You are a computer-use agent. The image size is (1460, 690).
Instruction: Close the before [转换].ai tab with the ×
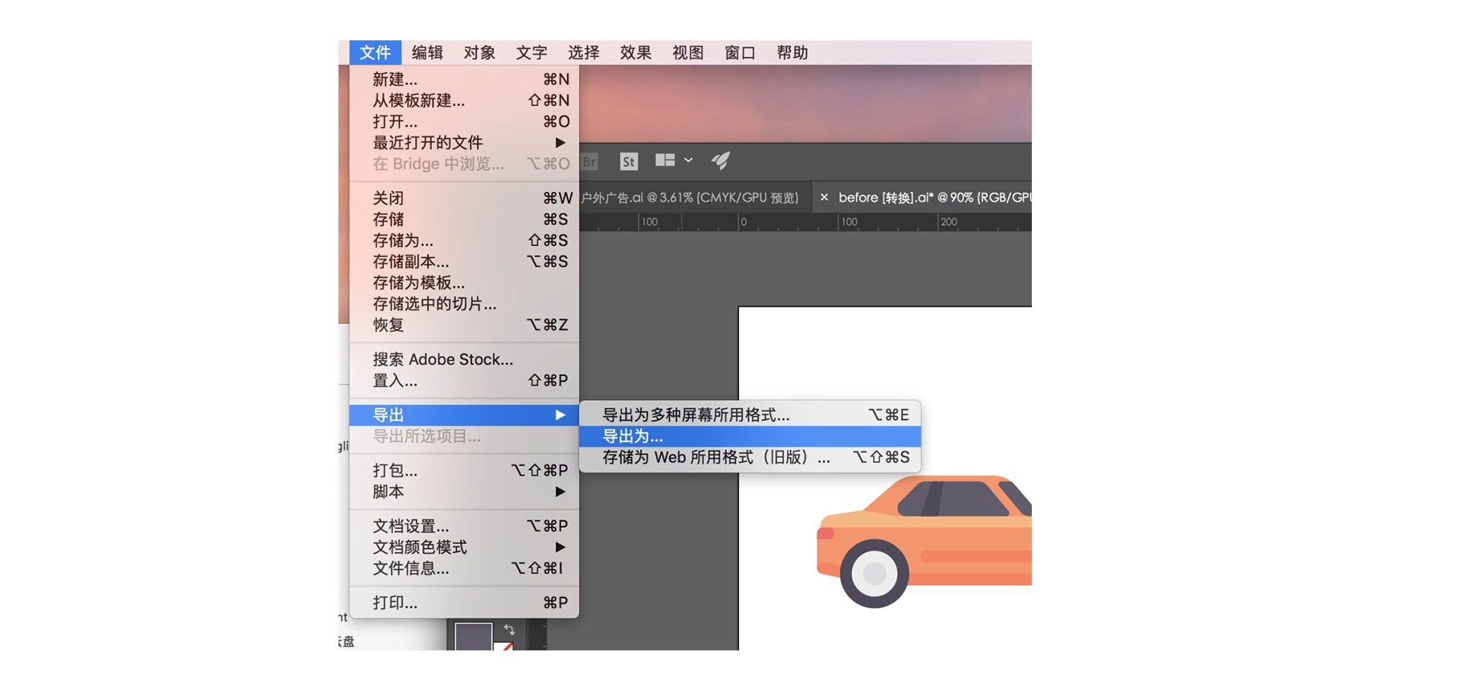point(824,197)
